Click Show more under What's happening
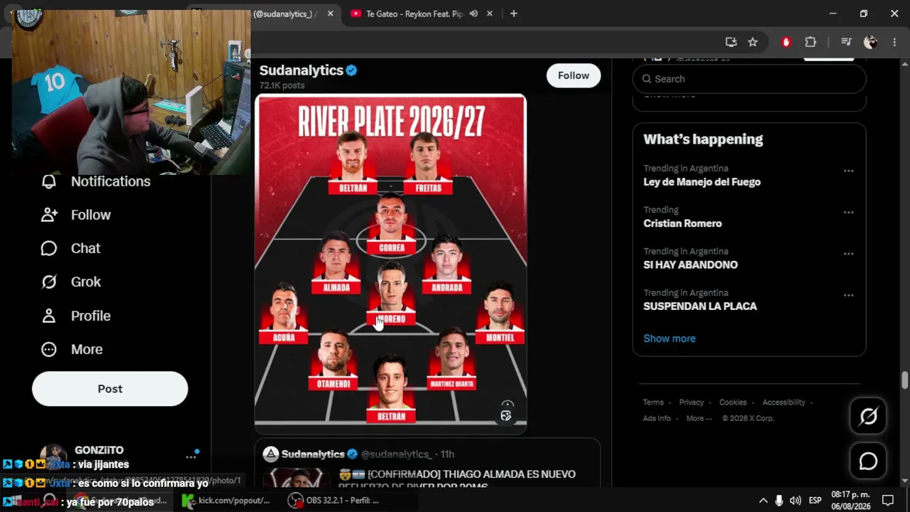The height and width of the screenshot is (512, 910). pos(670,338)
